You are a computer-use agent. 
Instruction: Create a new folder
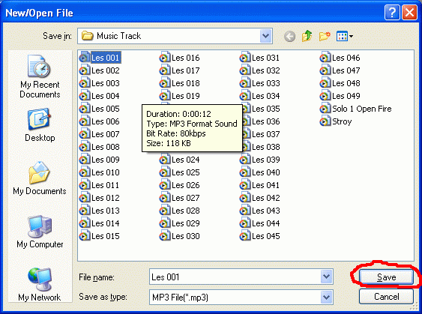pos(325,36)
